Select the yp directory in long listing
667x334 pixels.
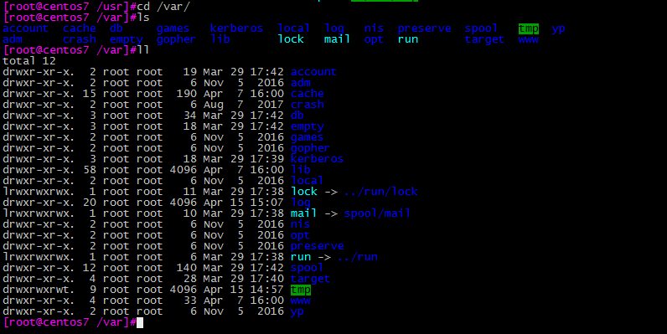coord(297,311)
